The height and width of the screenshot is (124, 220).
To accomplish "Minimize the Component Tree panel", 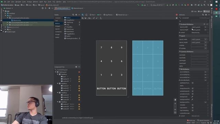I will (79, 67).
